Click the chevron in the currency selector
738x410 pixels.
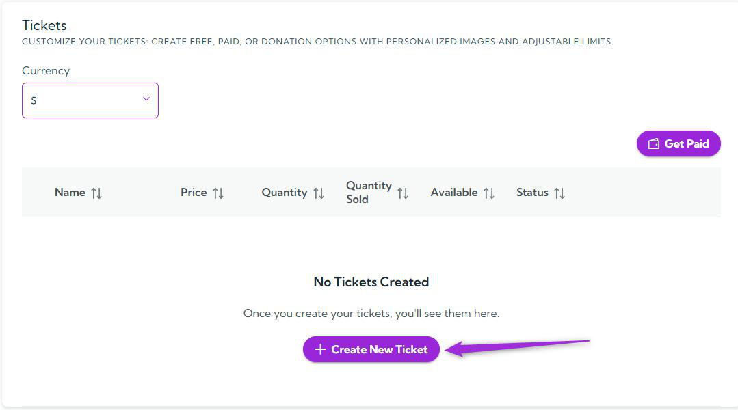[145, 100]
